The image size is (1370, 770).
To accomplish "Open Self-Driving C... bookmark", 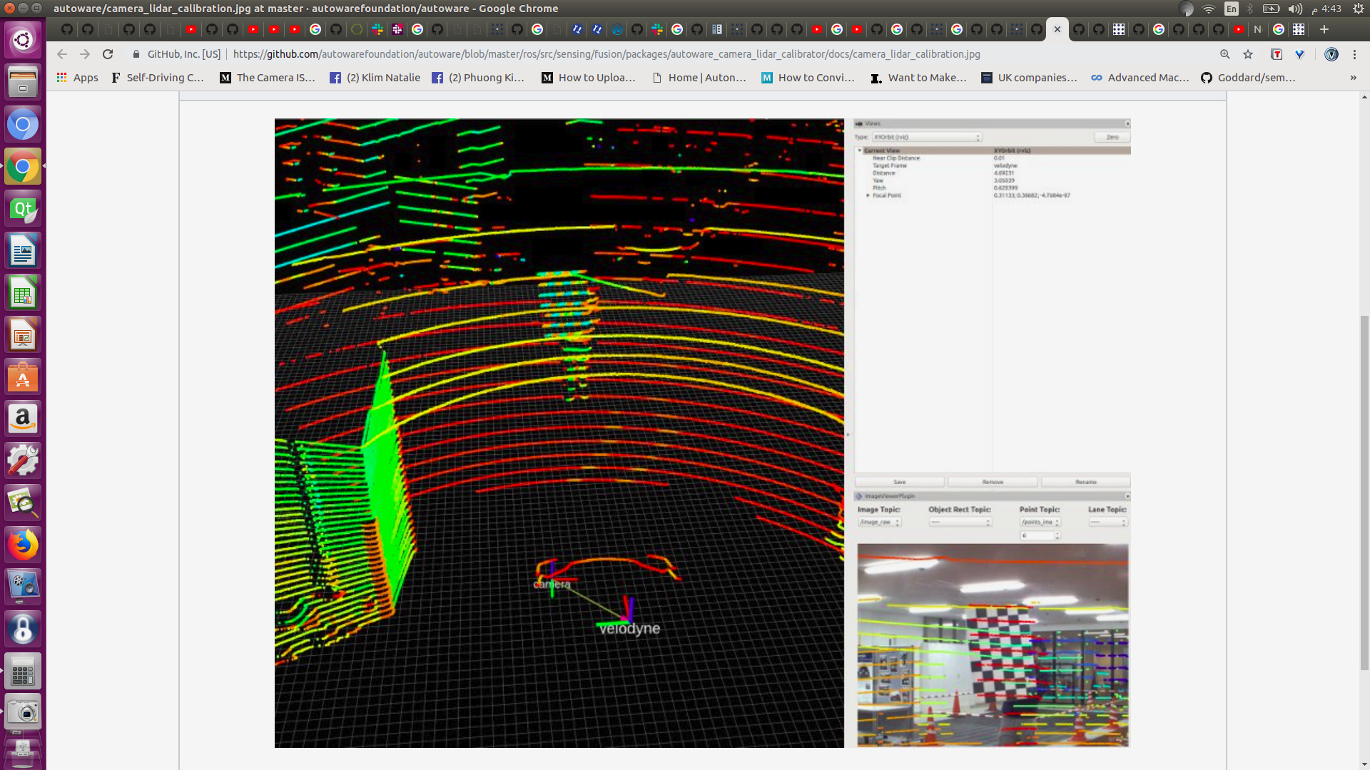I will (x=158, y=78).
